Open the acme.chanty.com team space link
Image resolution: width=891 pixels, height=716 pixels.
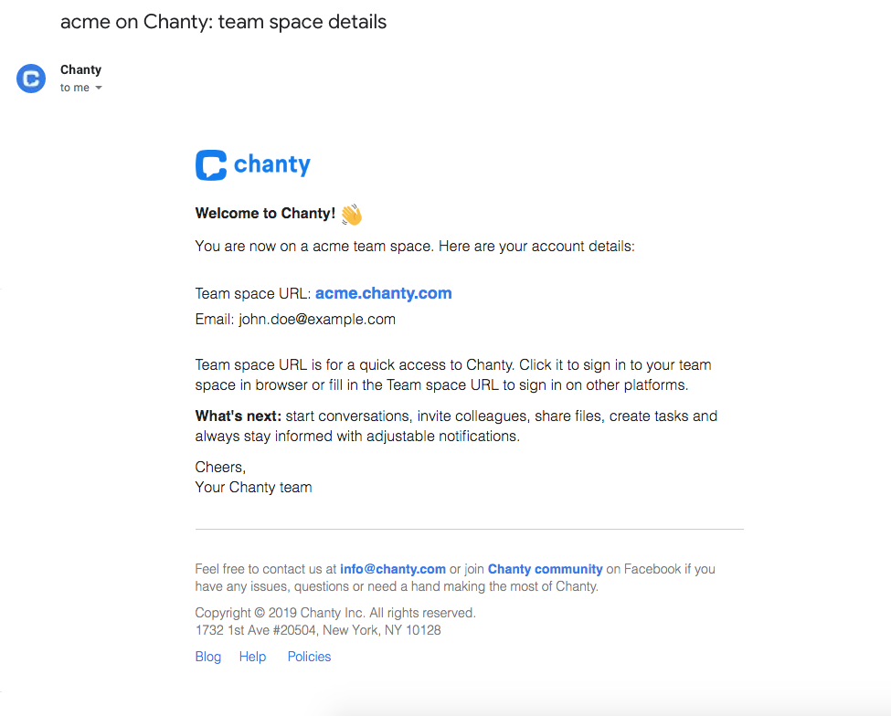[x=384, y=293]
